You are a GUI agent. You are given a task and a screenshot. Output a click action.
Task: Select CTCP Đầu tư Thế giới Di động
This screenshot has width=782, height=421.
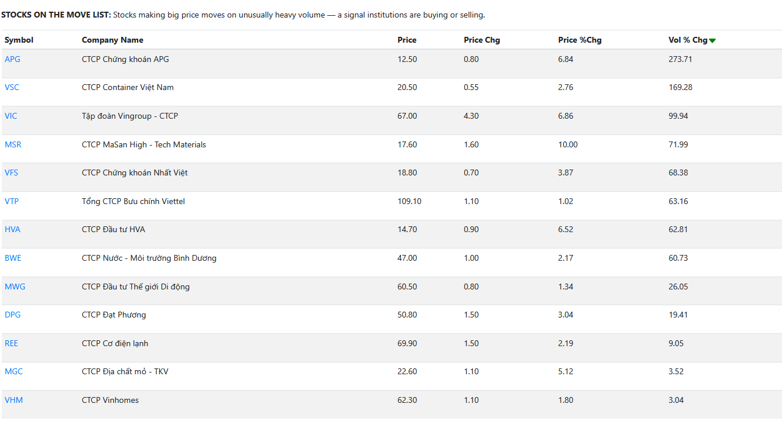tap(136, 287)
